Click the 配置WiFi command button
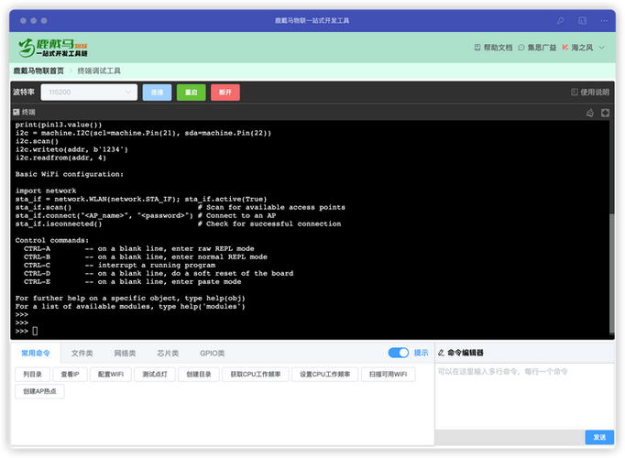This screenshot has height=458, width=625. [111, 374]
